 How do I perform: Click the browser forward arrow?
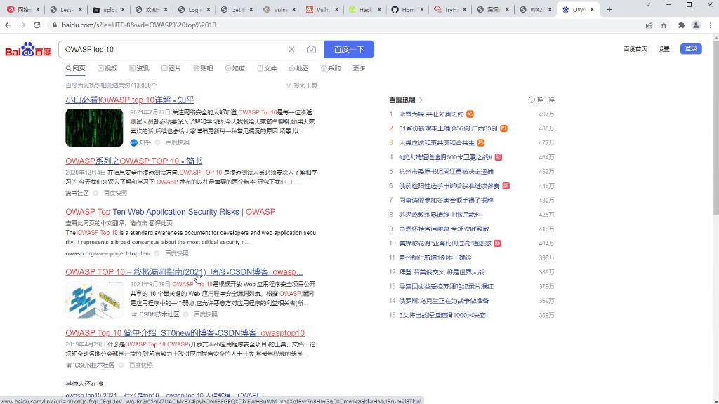click(x=22, y=25)
